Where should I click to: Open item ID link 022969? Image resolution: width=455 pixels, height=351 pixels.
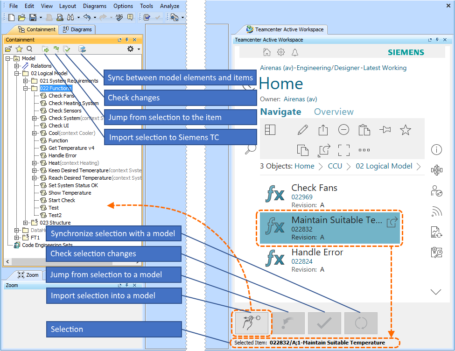(302, 197)
